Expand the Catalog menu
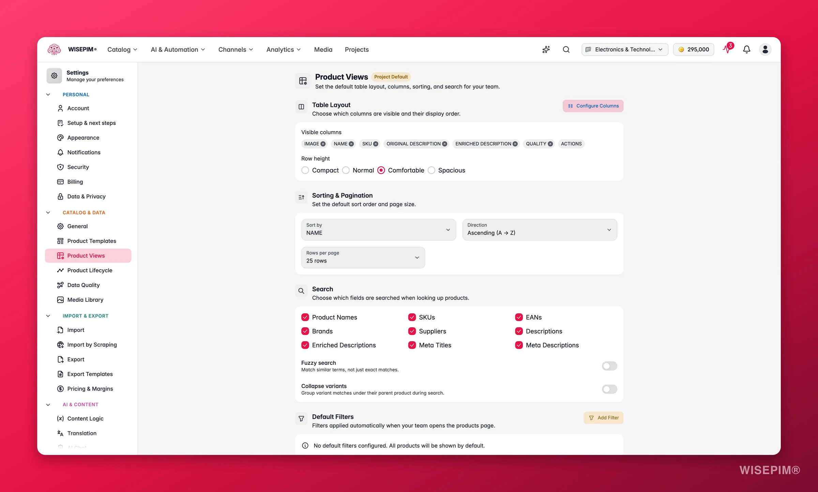The width and height of the screenshot is (818, 492). [122, 49]
